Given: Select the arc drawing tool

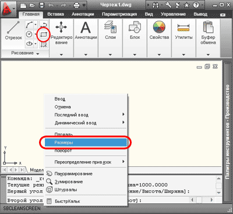Looking at the screenshot, I should point(29,24).
